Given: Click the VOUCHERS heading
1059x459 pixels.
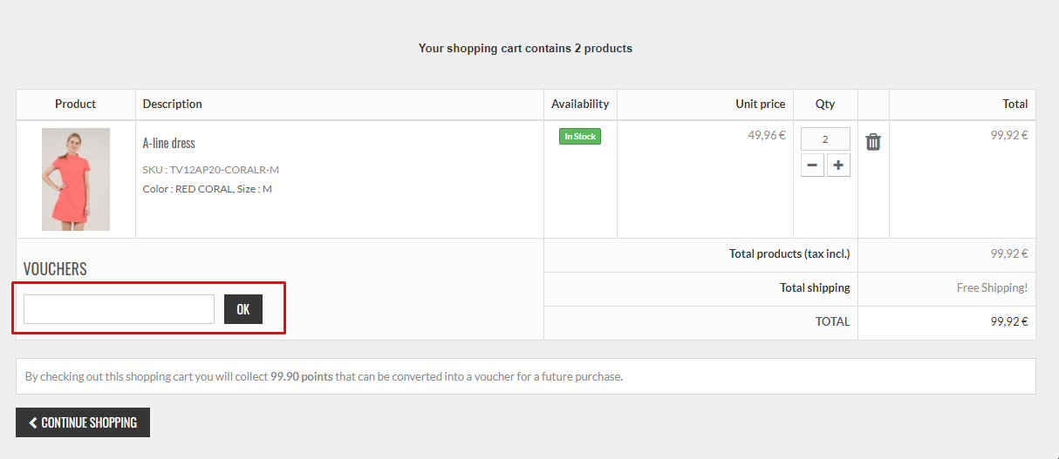Looking at the screenshot, I should pyautogui.click(x=55, y=269).
